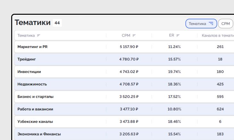Open Экономика и Финансы topic

[x=39, y=134]
